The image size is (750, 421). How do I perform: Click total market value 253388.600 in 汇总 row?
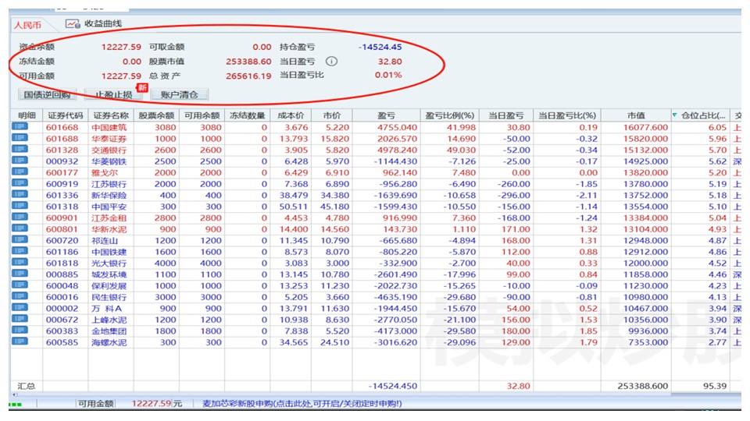pos(642,386)
